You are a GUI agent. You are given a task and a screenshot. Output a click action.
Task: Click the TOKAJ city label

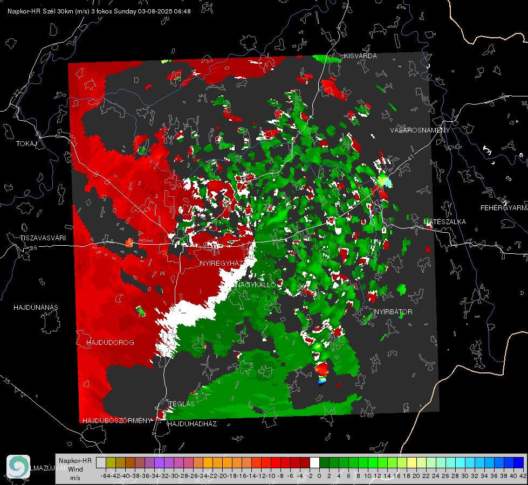pos(26,144)
